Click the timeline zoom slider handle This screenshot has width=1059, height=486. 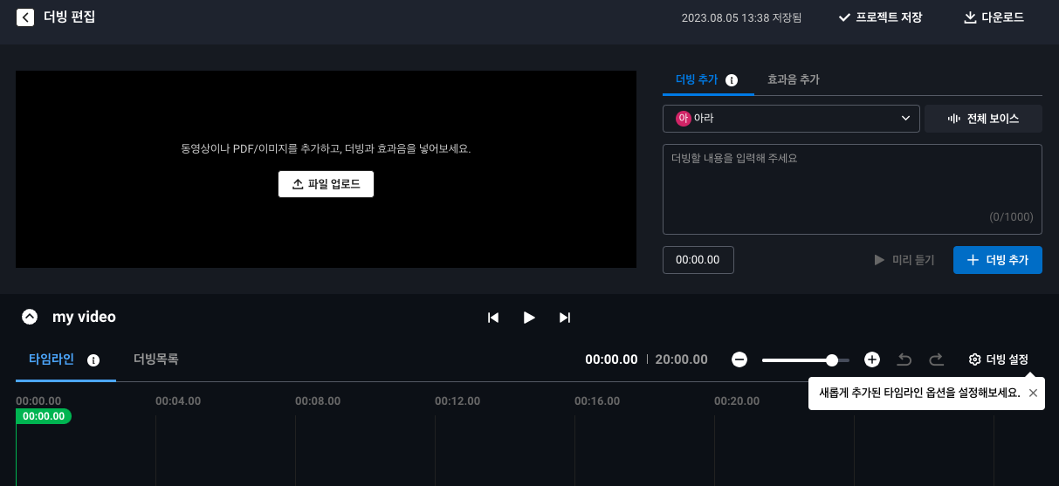[832, 359]
